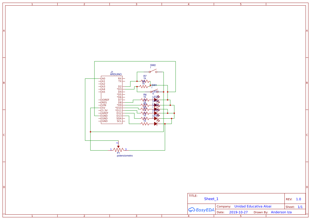The width and height of the screenshot is (311, 220).
Task: Click the Drawn By name Anderson Iza
Action: (281, 212)
